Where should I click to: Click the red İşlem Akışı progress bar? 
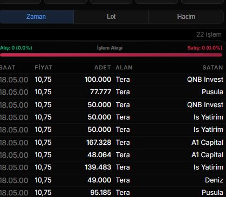111,55
